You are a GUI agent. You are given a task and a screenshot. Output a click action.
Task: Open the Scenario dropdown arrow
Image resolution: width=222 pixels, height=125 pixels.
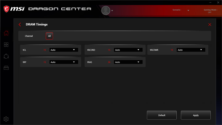(x=188, y=10)
